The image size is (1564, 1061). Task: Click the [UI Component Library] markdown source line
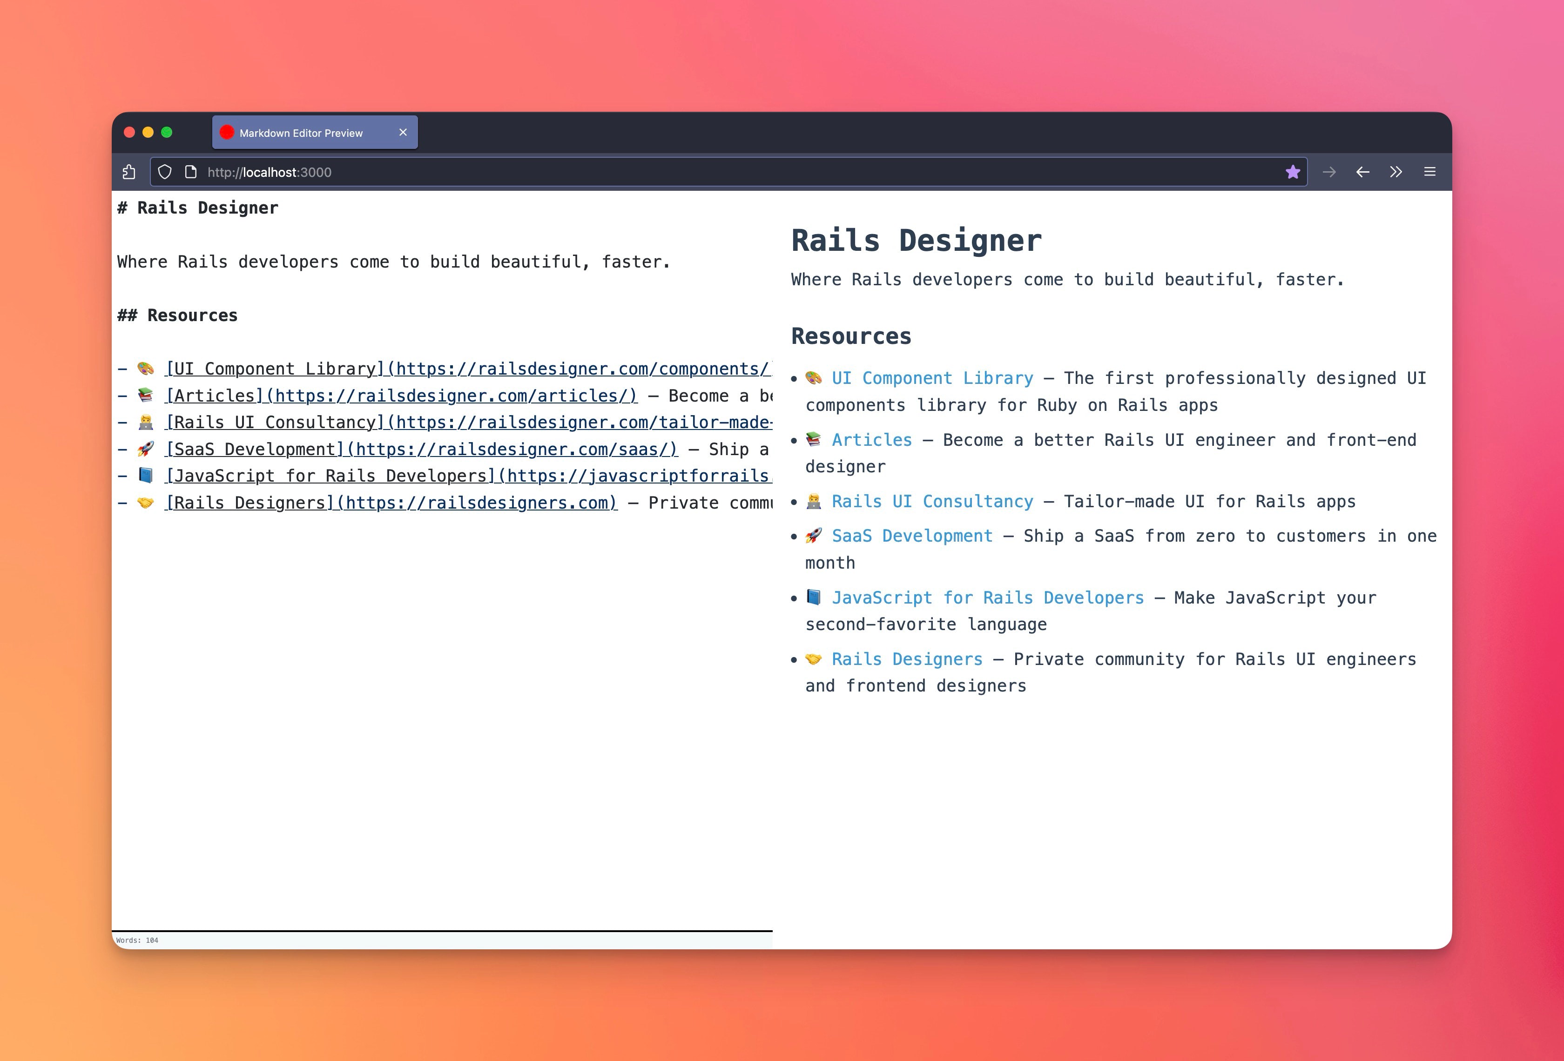click(x=444, y=369)
